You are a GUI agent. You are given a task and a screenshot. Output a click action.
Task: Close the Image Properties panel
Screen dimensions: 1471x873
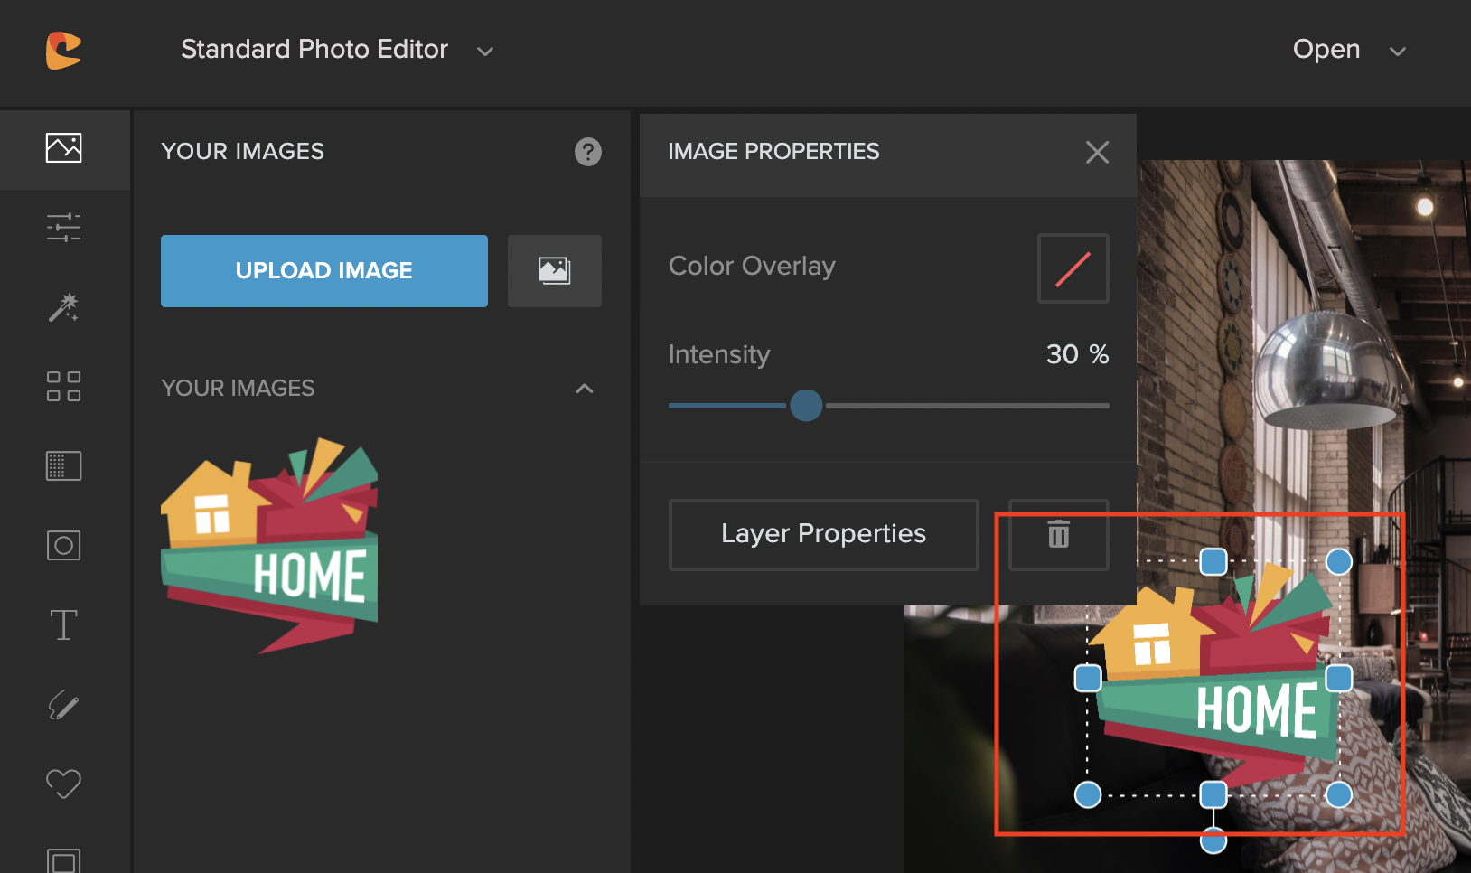coord(1097,153)
